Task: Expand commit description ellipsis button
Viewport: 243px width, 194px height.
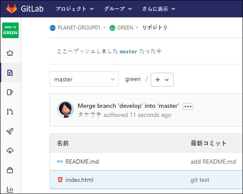Action: click(188, 107)
